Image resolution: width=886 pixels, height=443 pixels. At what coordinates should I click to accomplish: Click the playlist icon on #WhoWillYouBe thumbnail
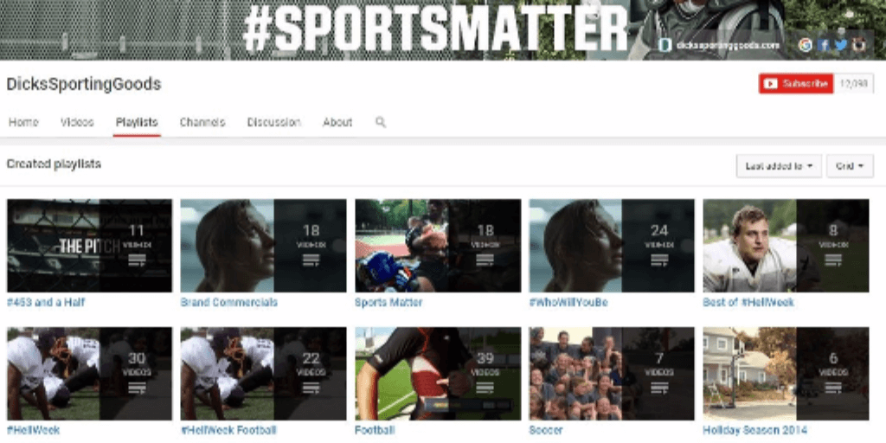[x=658, y=260]
